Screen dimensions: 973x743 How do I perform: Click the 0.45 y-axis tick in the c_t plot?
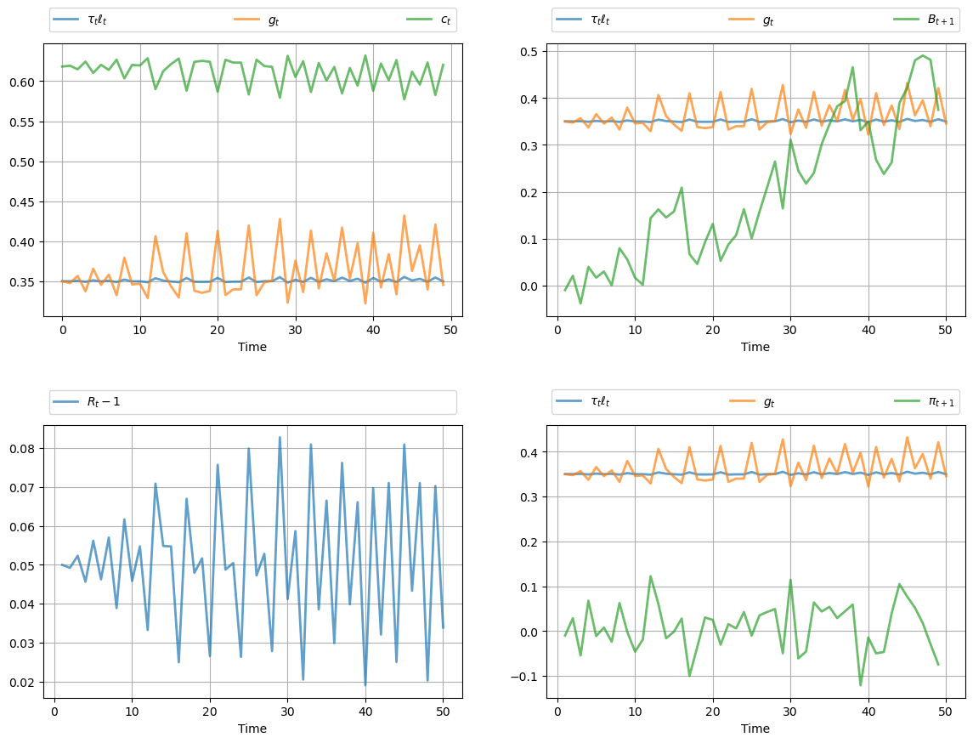(x=24, y=201)
